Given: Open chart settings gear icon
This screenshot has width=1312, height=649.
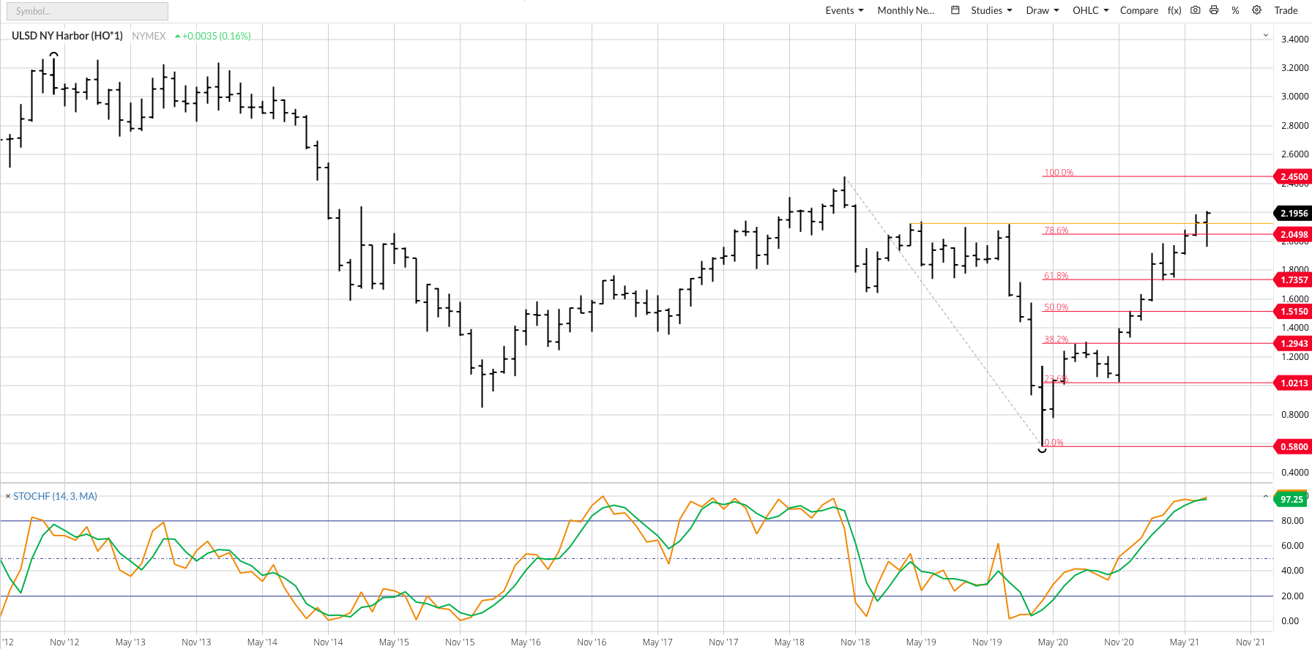Looking at the screenshot, I should coord(1256,10).
